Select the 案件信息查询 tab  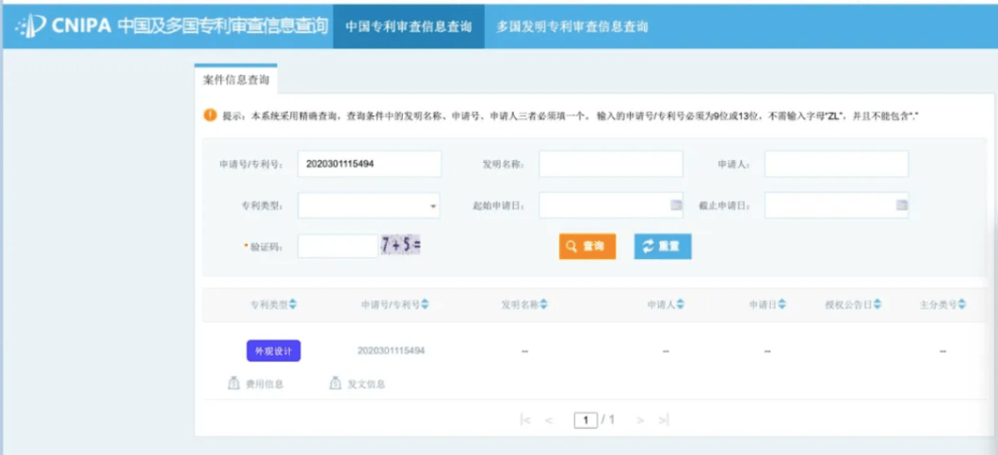[236, 80]
